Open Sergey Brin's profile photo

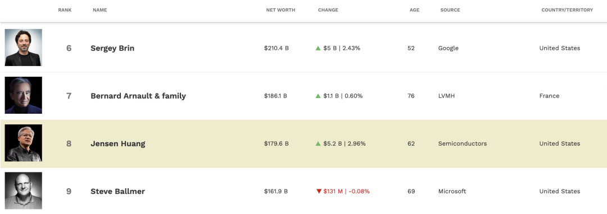23,48
